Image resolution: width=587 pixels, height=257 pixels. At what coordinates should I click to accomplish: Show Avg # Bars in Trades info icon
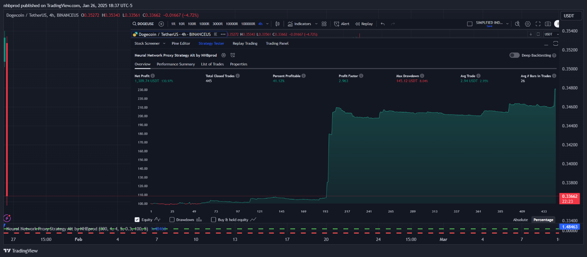coord(554,76)
